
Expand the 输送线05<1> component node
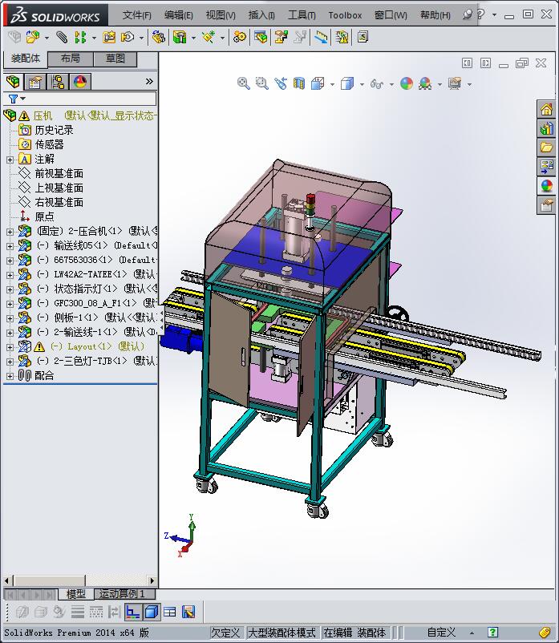(x=10, y=246)
